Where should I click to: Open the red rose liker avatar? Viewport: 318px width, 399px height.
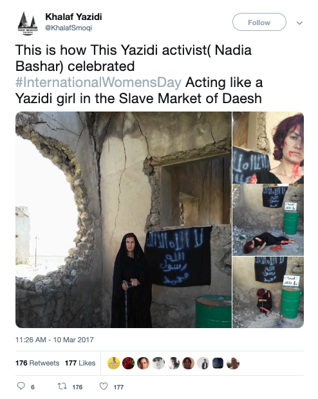[x=128, y=363]
